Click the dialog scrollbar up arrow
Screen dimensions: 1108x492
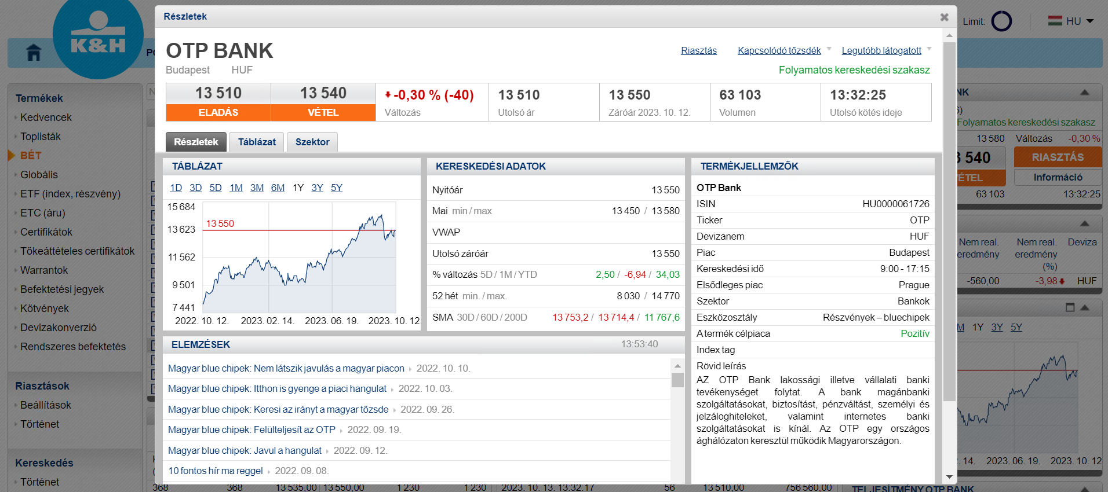pos(949,35)
